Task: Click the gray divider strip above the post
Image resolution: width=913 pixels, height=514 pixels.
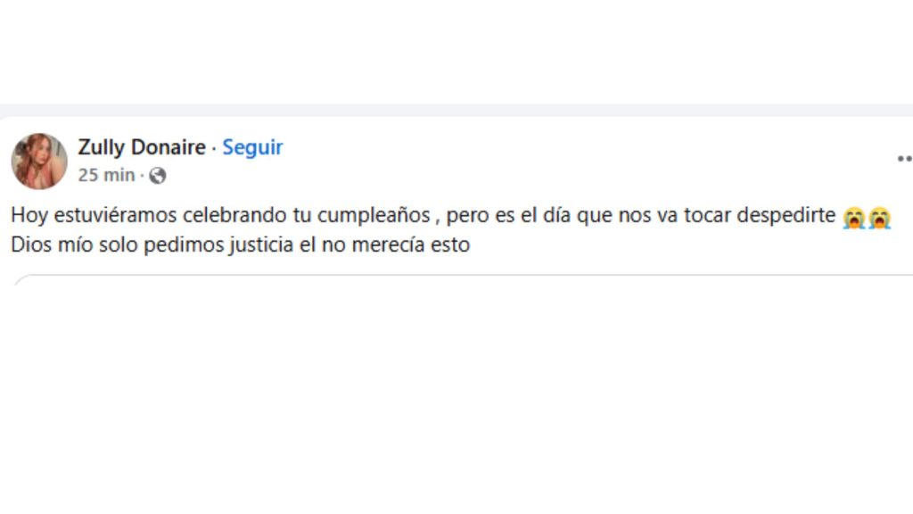Action: [x=456, y=110]
